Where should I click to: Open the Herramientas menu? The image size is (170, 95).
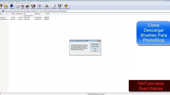pyautogui.click(x=11, y=3)
